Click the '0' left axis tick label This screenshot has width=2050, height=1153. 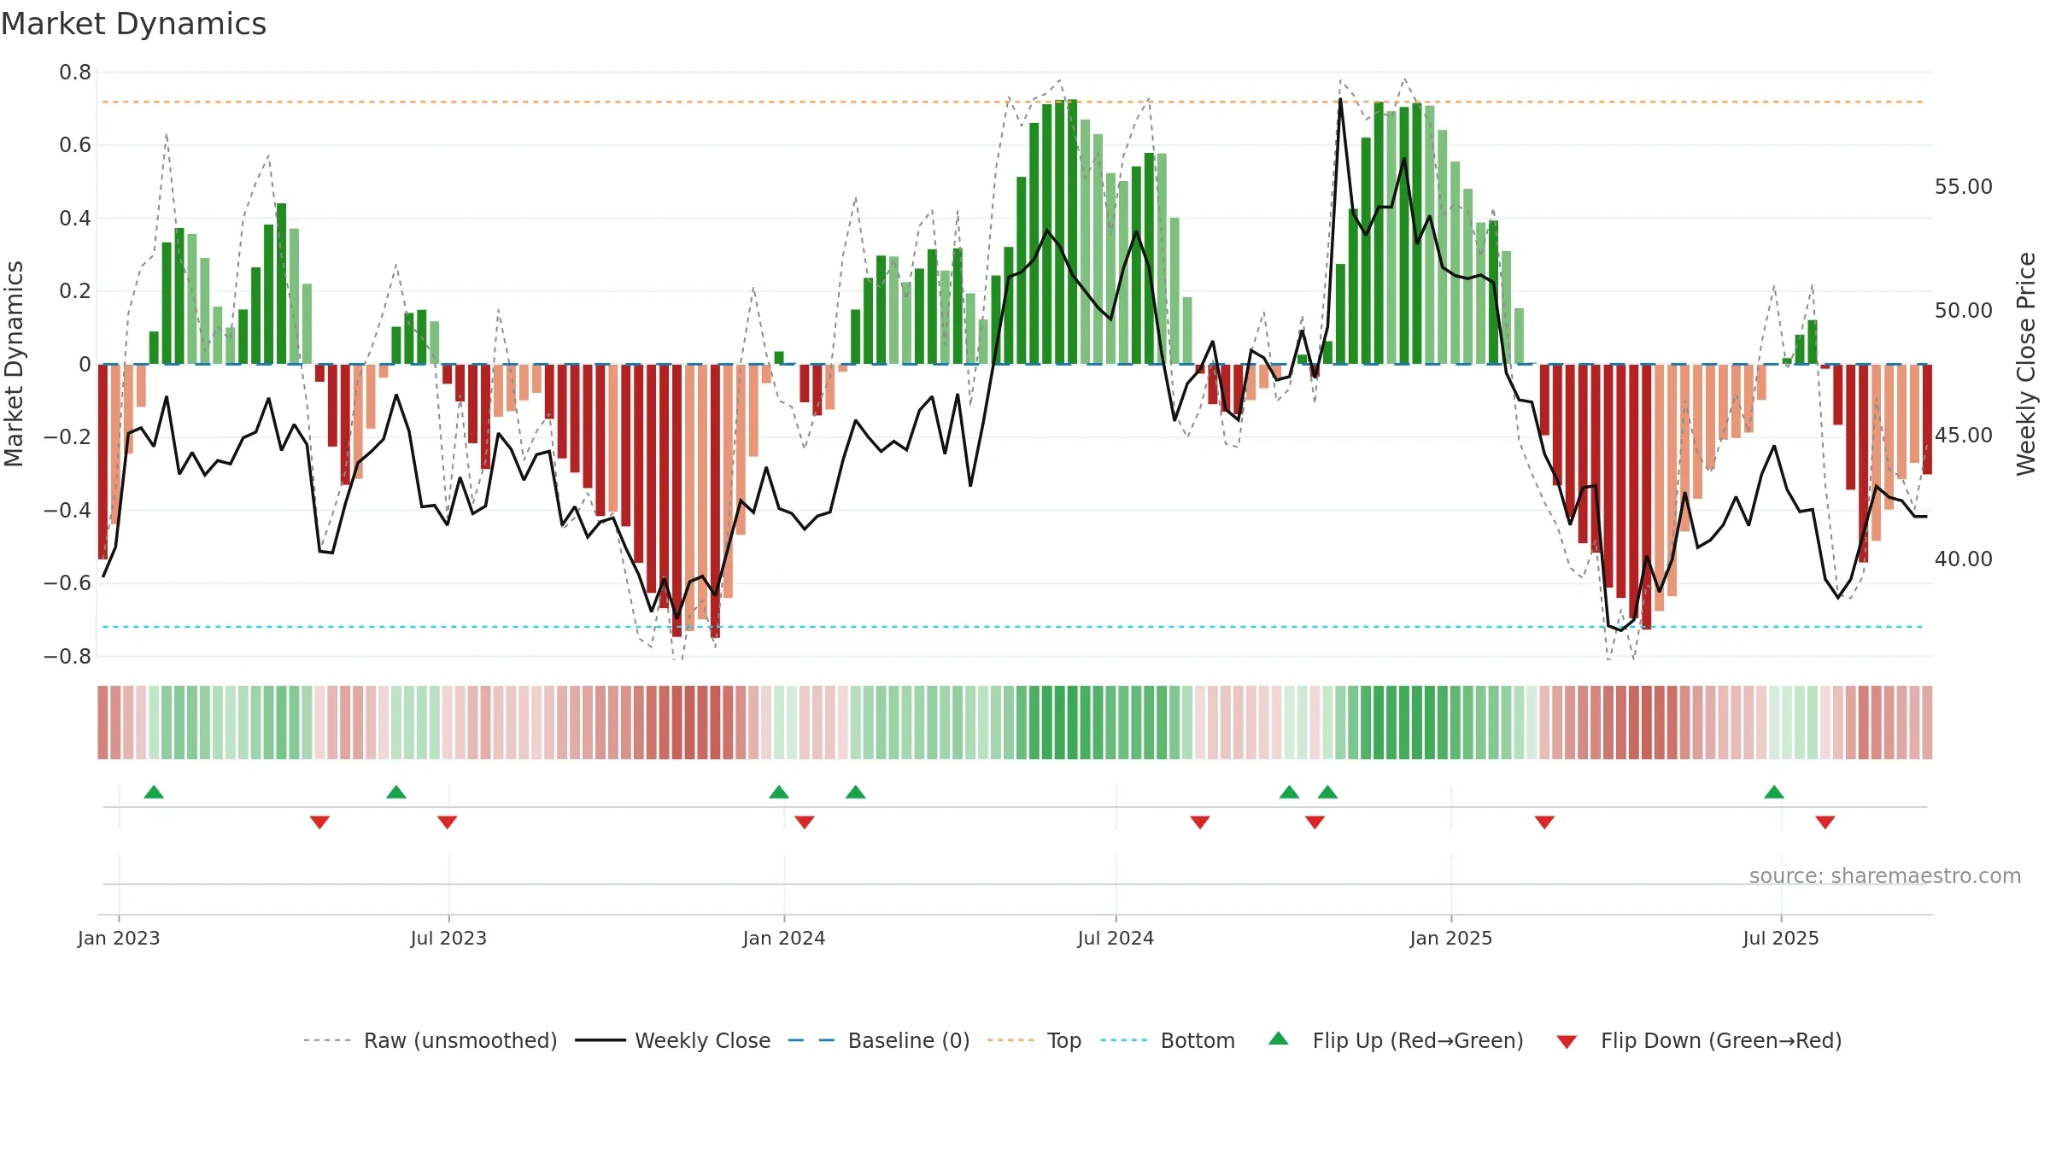85,365
